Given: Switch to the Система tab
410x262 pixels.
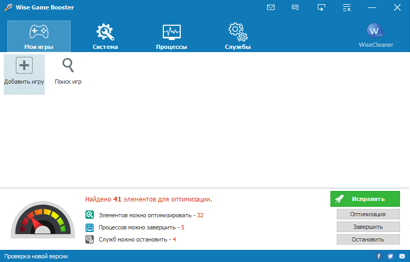Looking at the screenshot, I should [x=105, y=36].
